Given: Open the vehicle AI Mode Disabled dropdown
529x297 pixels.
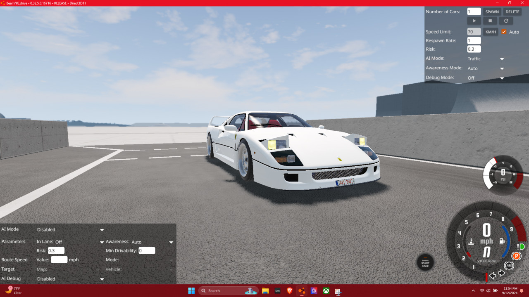Looking at the screenshot, I should pos(70,230).
